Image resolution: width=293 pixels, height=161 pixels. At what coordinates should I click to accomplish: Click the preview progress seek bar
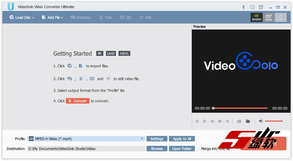tap(240, 108)
